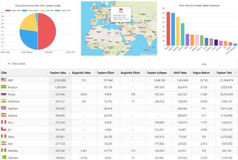Close the Turkey map popup
The height and width of the screenshot is (160, 238).
coord(130,8)
